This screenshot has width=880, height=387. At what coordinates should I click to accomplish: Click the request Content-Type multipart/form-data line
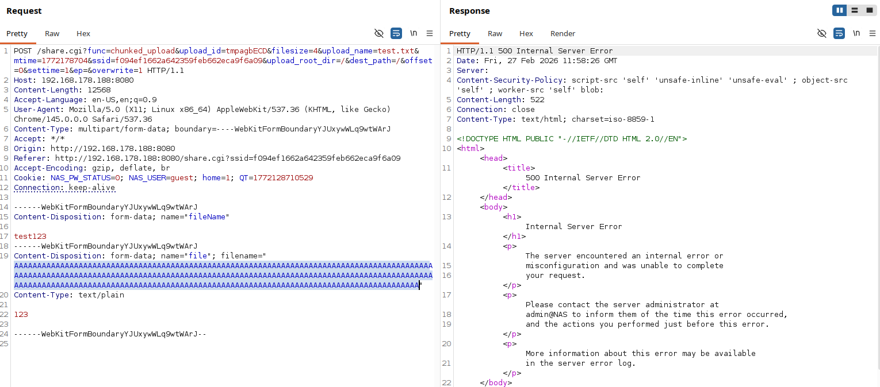point(202,129)
